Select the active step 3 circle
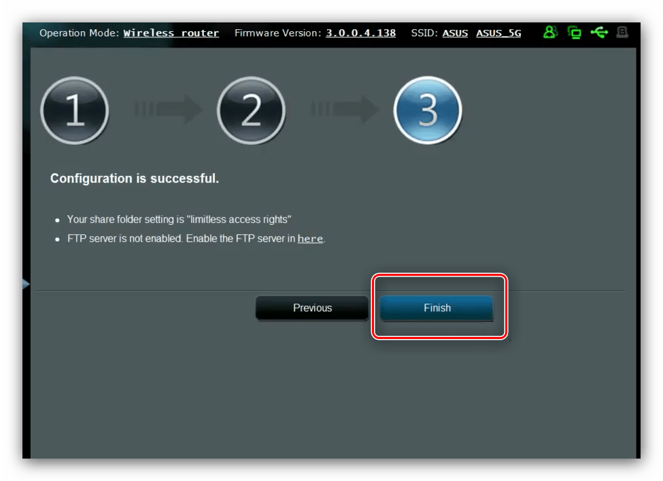Image resolution: width=663 pixels, height=481 pixels. pos(428,110)
